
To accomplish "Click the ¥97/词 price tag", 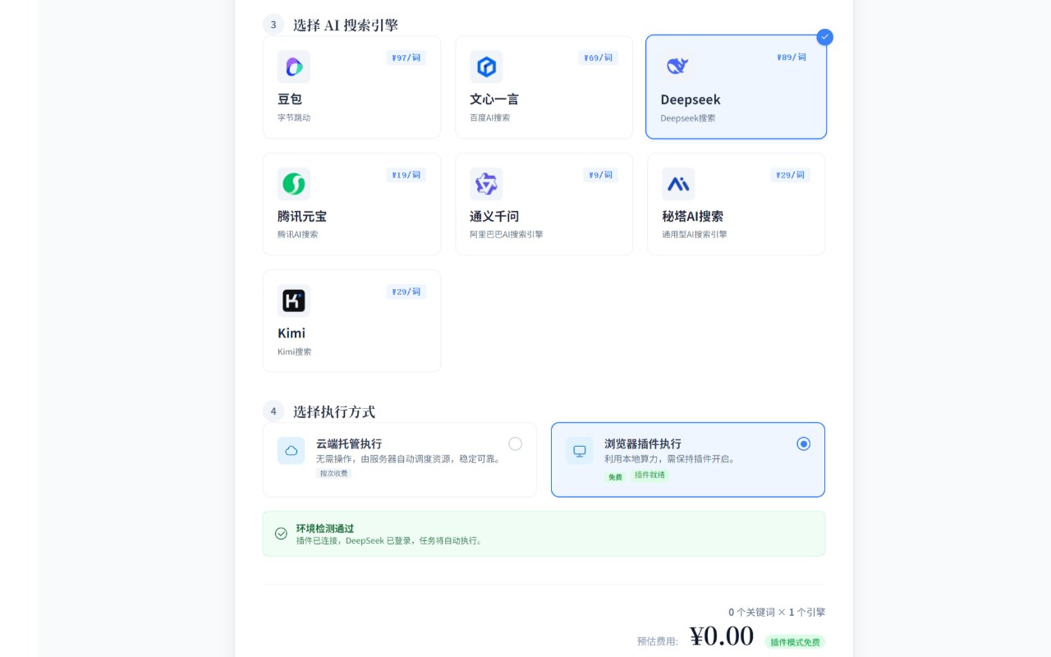I will (x=406, y=57).
